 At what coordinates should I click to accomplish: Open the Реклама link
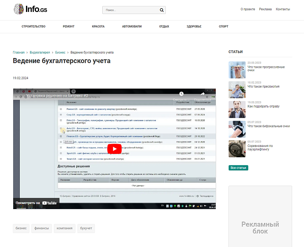click(265, 9)
